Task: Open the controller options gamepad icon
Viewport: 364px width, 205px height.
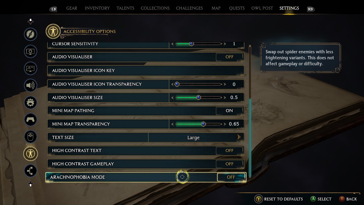Action: point(30,120)
